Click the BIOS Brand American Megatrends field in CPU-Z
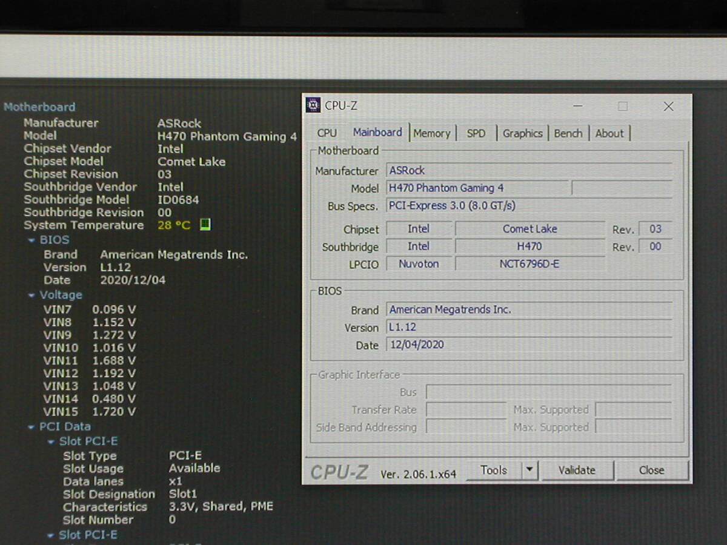Image resolution: width=727 pixels, height=545 pixels. click(529, 309)
